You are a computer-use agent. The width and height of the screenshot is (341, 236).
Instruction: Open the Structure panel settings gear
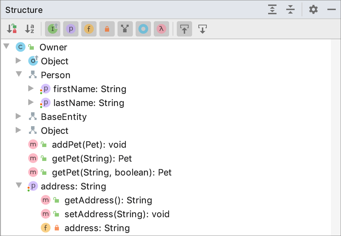[x=313, y=9]
